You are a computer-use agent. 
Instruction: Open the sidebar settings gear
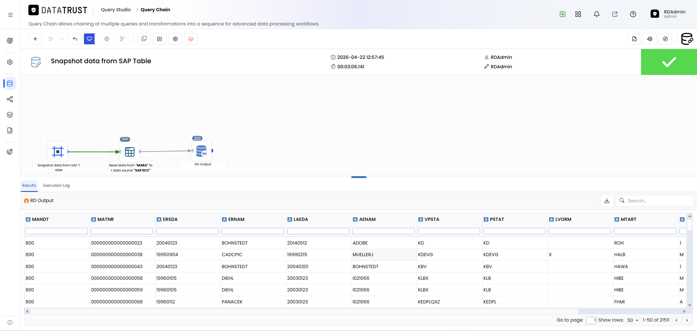point(10,62)
